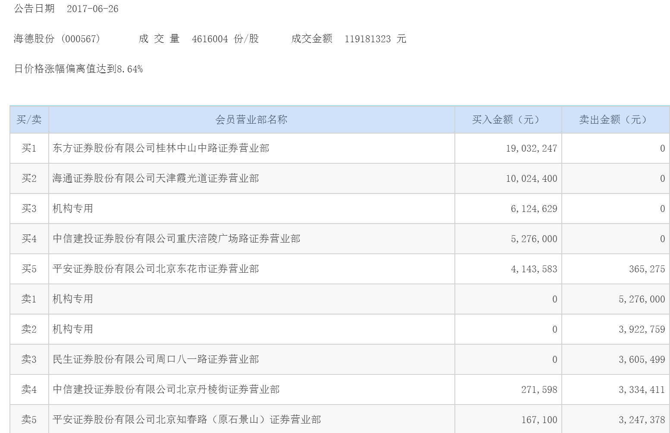Click sell amount 3,922,759
The image size is (670, 433).
coord(642,330)
